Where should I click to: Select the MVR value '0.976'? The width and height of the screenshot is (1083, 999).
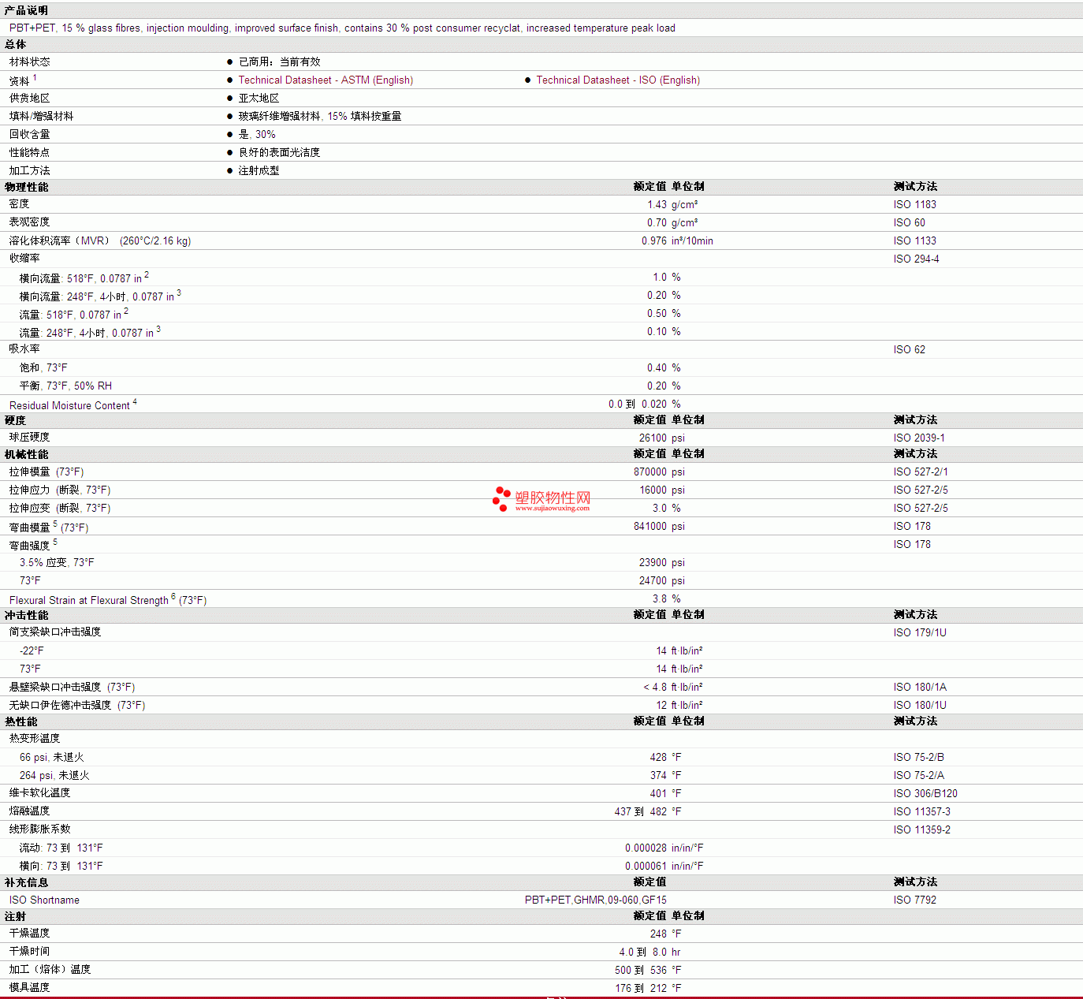click(x=654, y=240)
